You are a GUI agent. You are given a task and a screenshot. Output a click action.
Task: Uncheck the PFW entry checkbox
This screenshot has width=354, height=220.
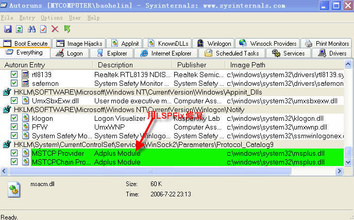(x=14, y=127)
